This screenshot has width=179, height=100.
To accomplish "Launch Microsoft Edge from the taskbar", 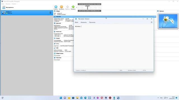I will click(86, 98).
